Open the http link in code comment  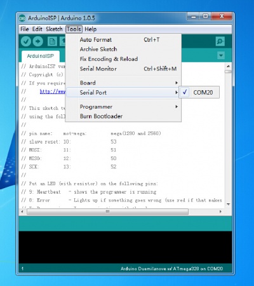point(53,92)
